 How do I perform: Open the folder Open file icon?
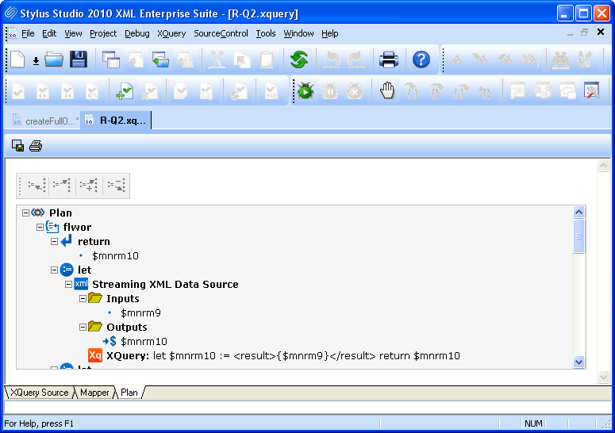(x=54, y=60)
